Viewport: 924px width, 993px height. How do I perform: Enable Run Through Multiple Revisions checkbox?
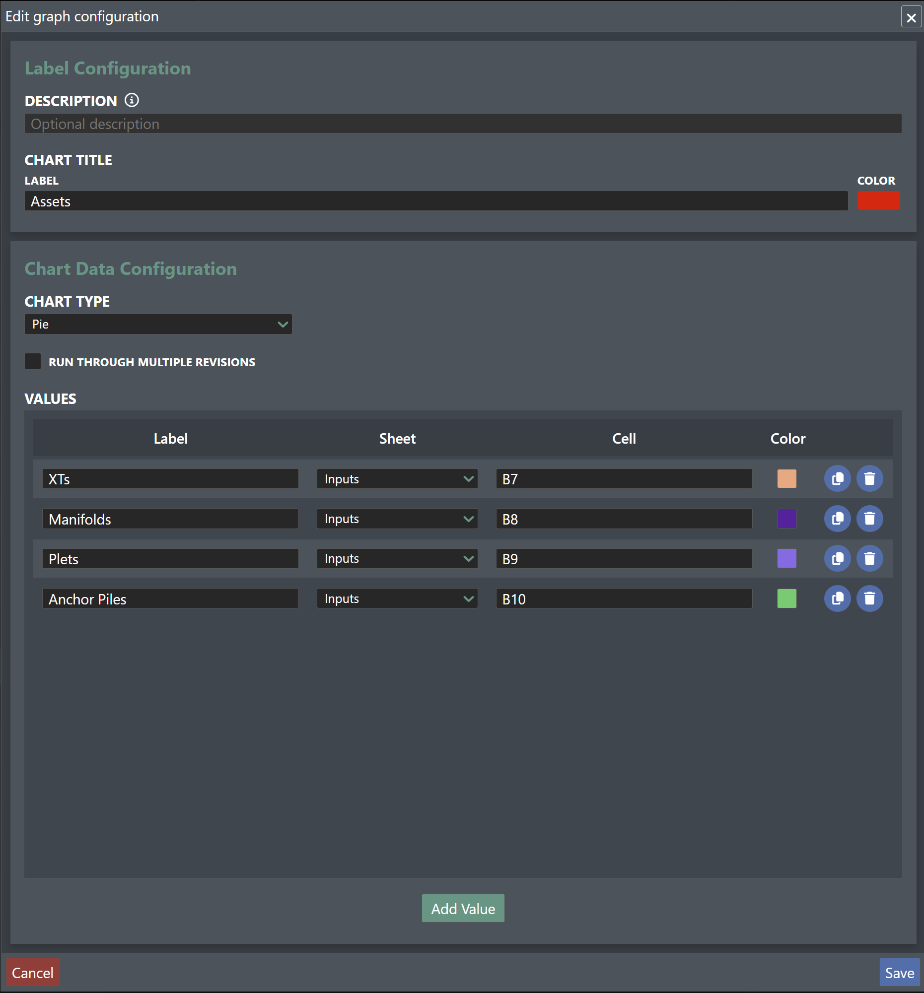pos(33,361)
